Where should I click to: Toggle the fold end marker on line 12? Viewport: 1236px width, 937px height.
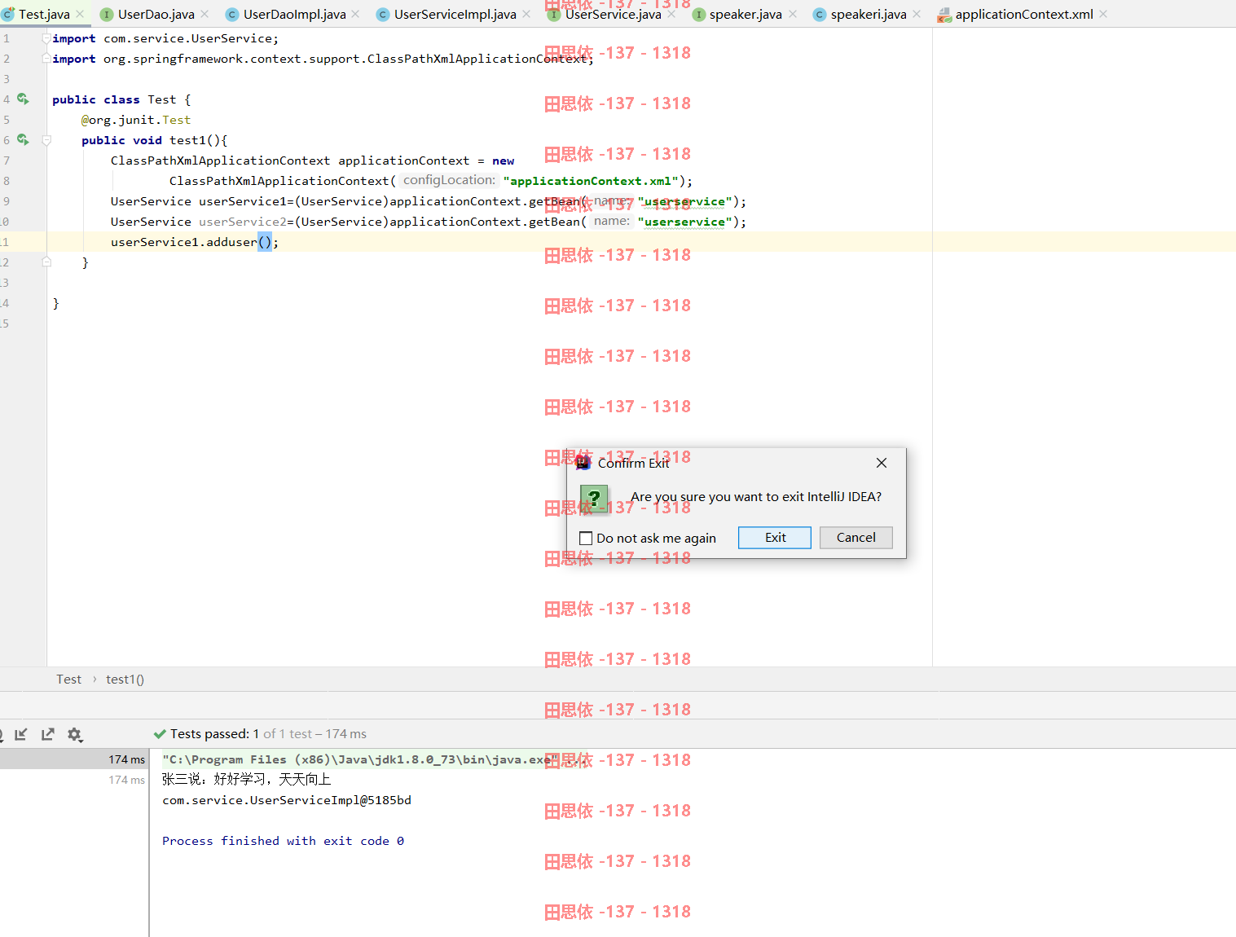click(x=46, y=262)
